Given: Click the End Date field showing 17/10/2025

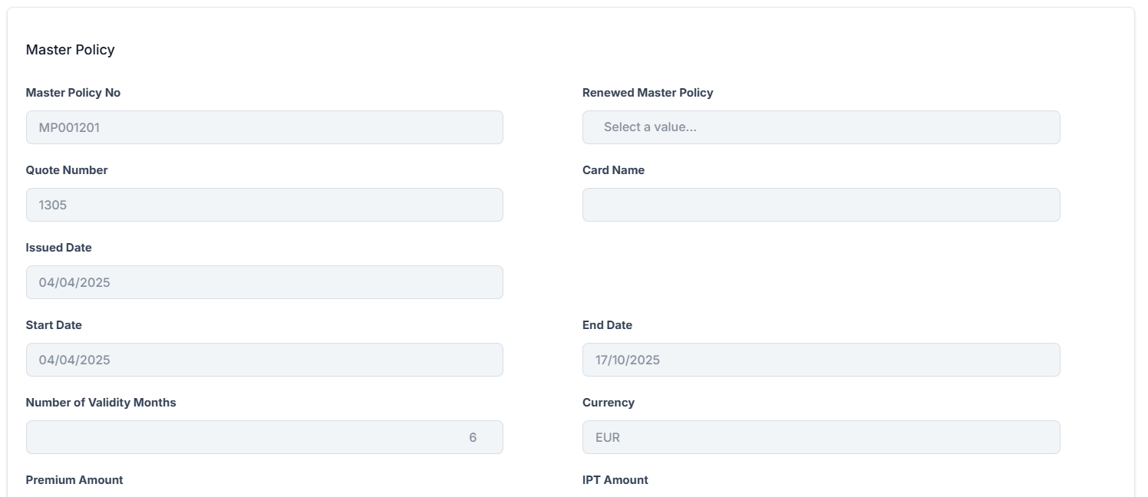Looking at the screenshot, I should [x=820, y=360].
